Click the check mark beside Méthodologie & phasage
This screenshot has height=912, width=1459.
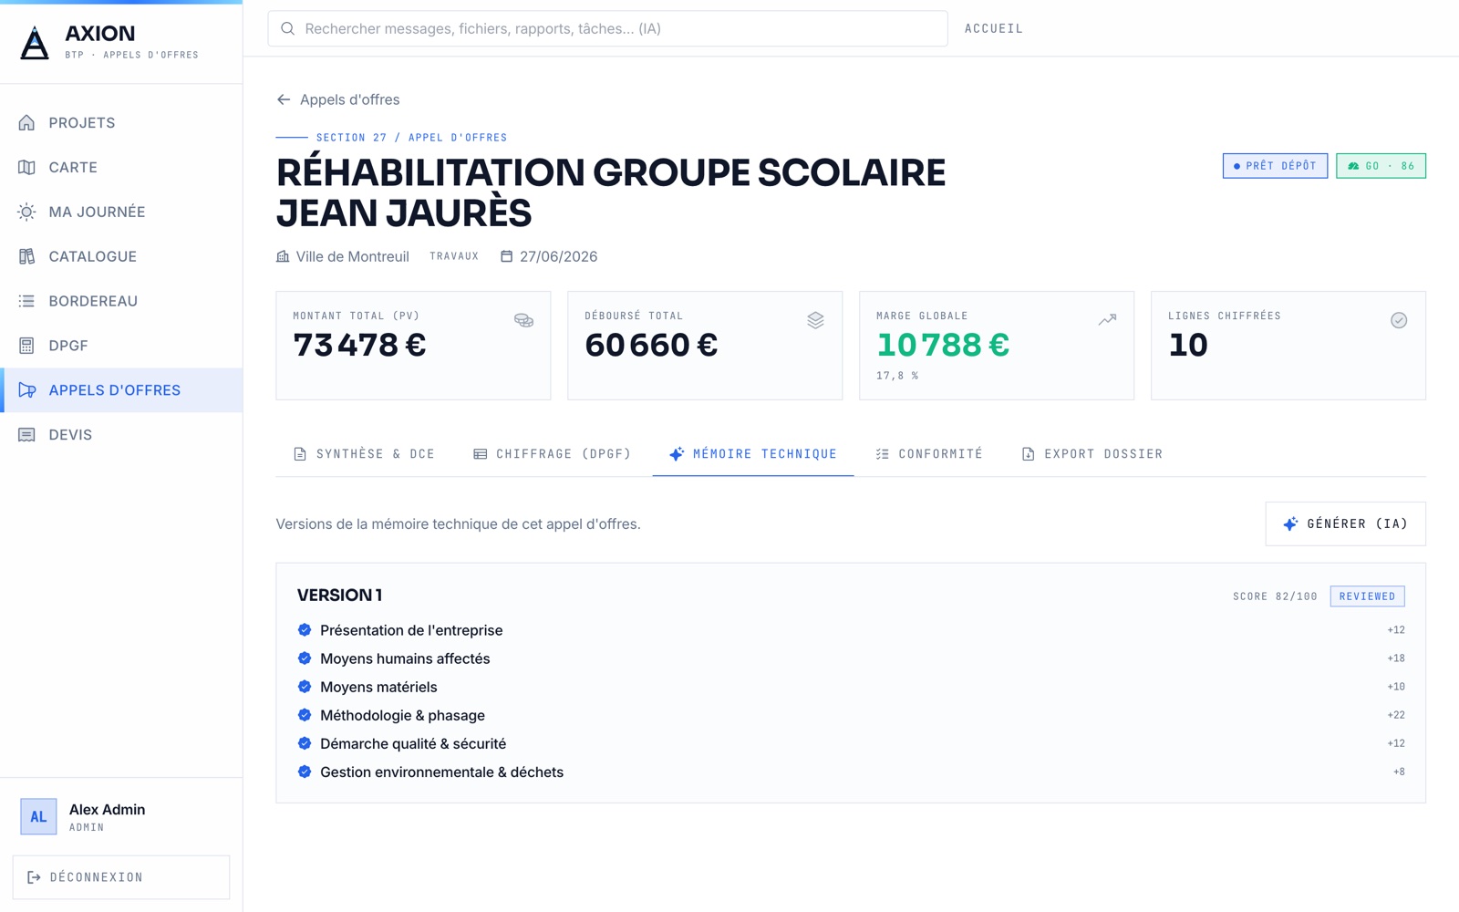point(305,715)
